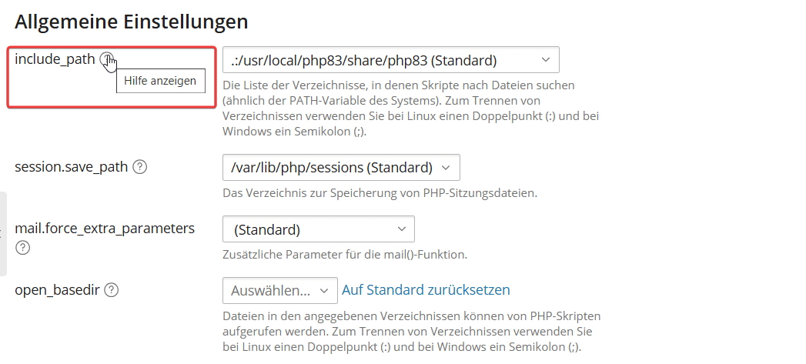Expand the /var/lib/php/sessions dropdown
Viewport: 806px width, 364px height.
[340, 167]
